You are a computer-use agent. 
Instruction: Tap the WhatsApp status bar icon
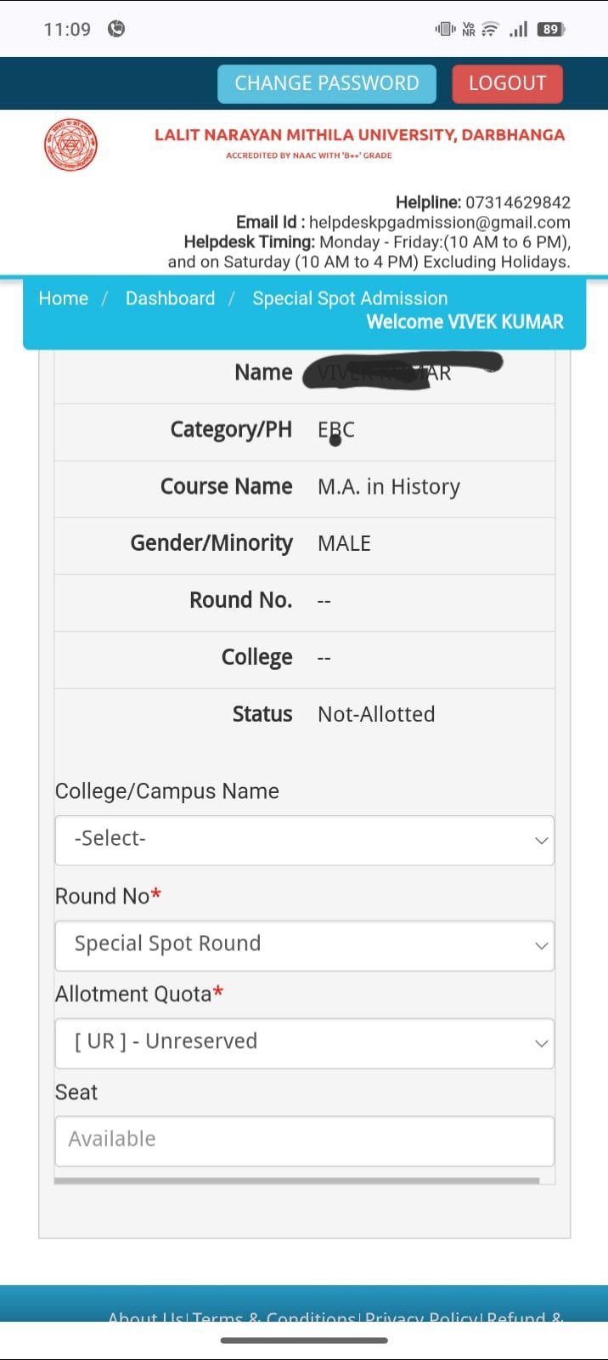[x=116, y=29]
